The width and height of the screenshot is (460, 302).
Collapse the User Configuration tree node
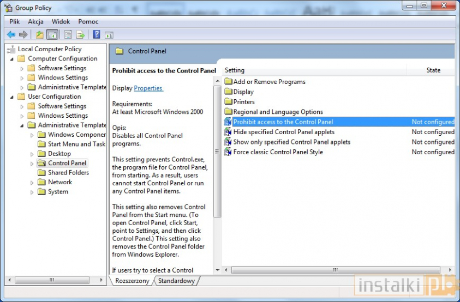[x=12, y=96]
